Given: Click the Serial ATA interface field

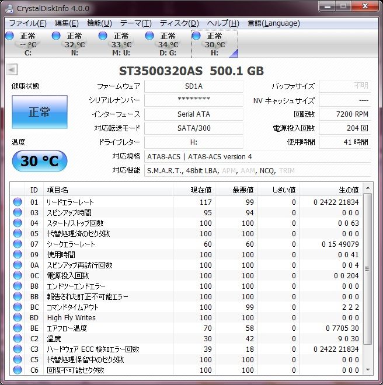Looking at the screenshot, I should pos(194,114).
